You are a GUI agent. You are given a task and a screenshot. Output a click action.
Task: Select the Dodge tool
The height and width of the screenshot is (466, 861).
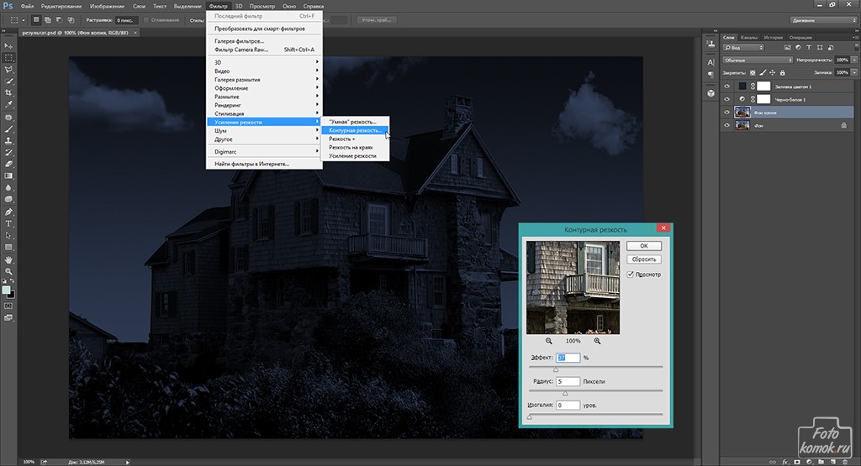click(8, 199)
